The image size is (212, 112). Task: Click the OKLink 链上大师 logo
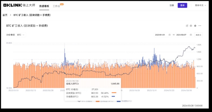(x=19, y=5)
